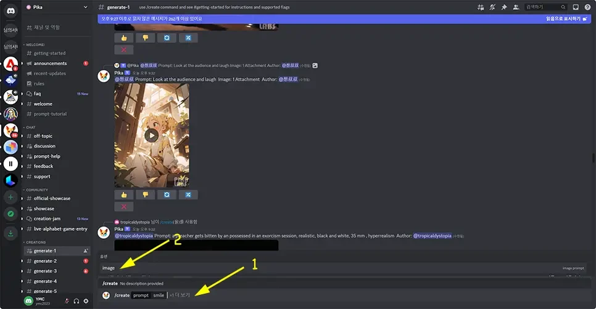Screen dimensions: 596x309
Task: Toggle headphones deafen in user panel
Action: (x=77, y=301)
